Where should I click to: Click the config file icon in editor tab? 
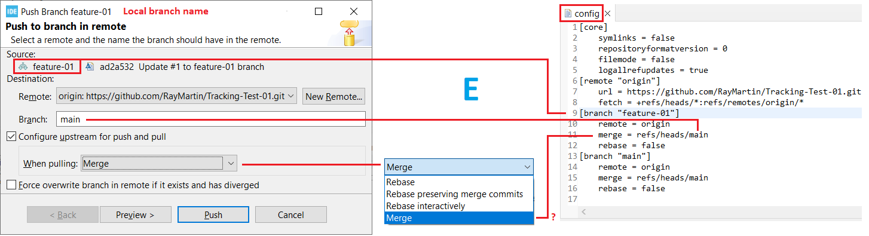[x=568, y=13]
